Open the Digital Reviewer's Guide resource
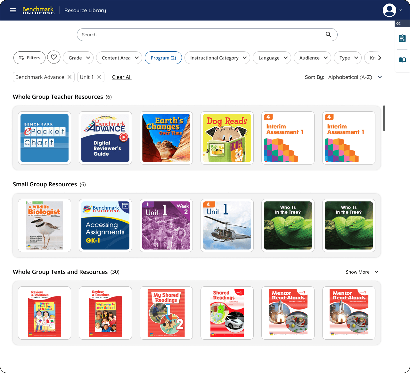 click(x=105, y=138)
